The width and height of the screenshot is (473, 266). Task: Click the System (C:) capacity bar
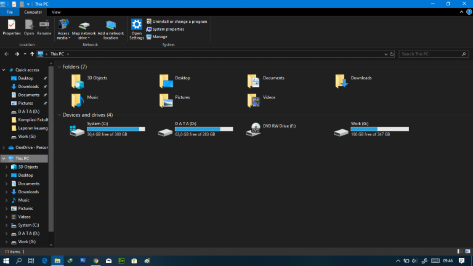coord(116,129)
